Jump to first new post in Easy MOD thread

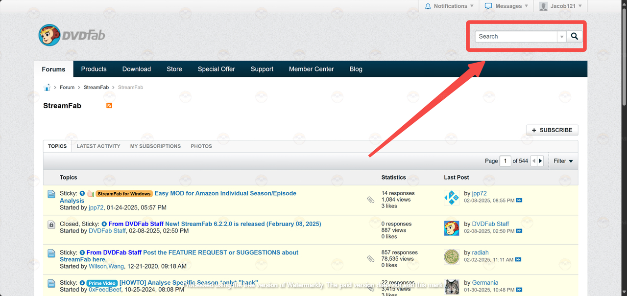pyautogui.click(x=82, y=194)
